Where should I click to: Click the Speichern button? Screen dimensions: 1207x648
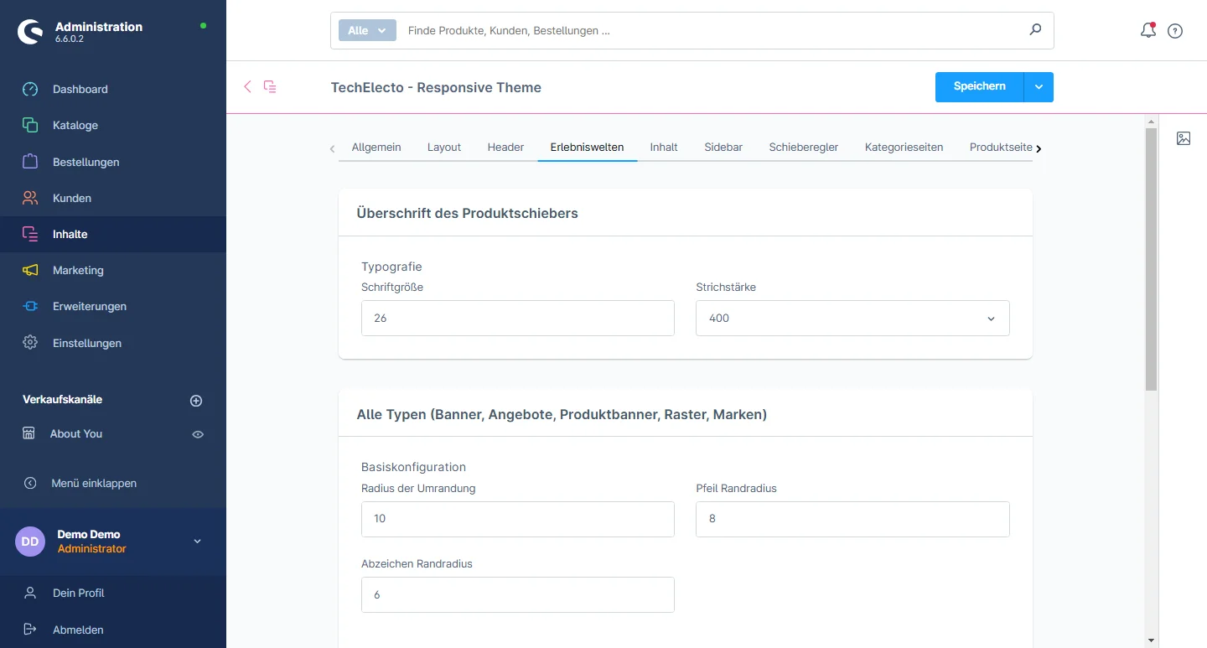(979, 87)
